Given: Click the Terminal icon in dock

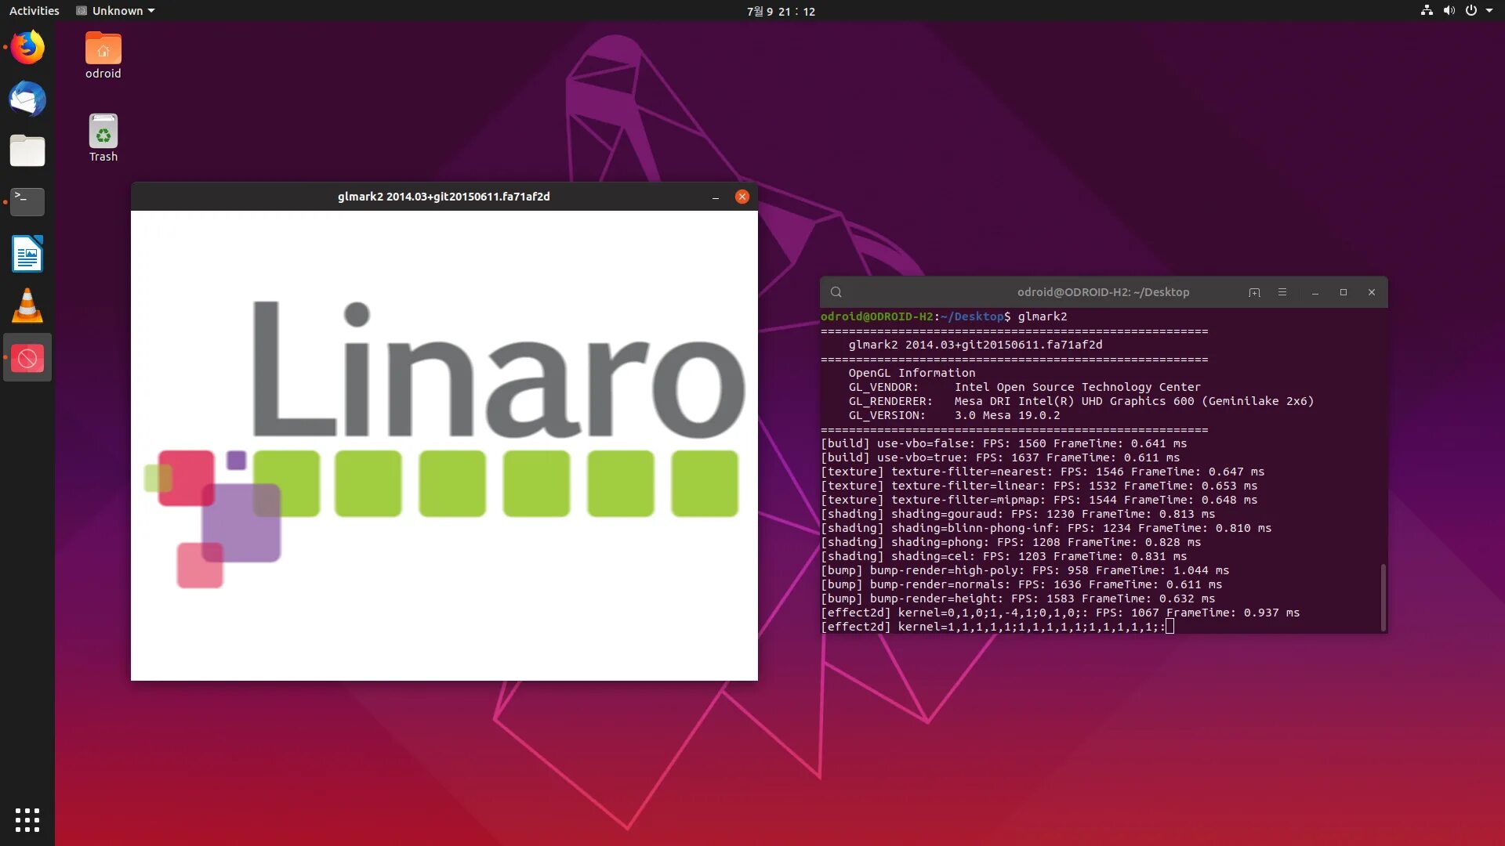Looking at the screenshot, I should 27,201.
